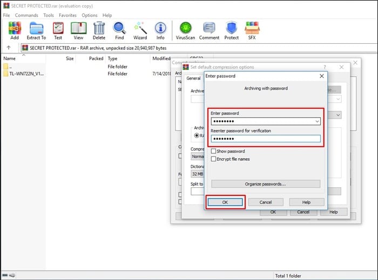Open the Find magnifier tool
Viewport: 378px width, 280px height.
[x=119, y=30]
